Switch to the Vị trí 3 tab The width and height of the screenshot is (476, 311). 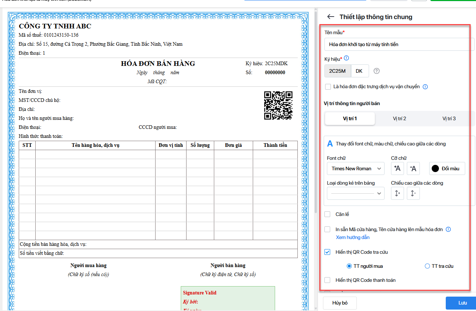click(x=449, y=118)
